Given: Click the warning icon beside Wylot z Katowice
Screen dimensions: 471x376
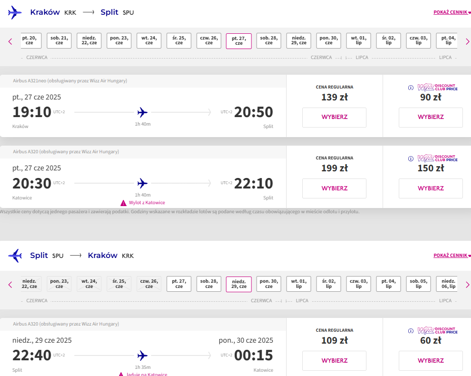Looking at the screenshot, I should coord(123,203).
